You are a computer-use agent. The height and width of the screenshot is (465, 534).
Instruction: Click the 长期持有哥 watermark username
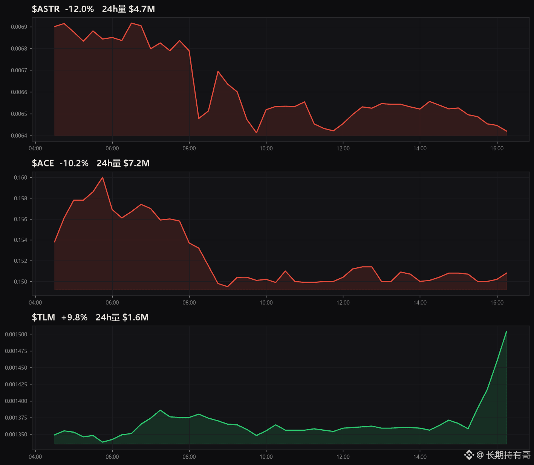pyautogui.click(x=508, y=455)
